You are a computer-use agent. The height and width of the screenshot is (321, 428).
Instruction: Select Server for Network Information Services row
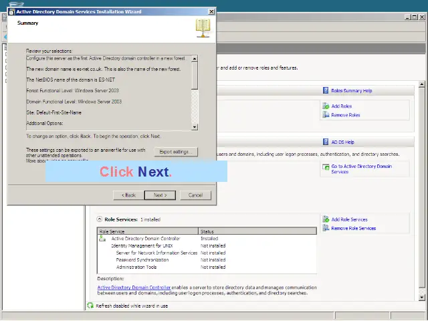tap(207, 253)
